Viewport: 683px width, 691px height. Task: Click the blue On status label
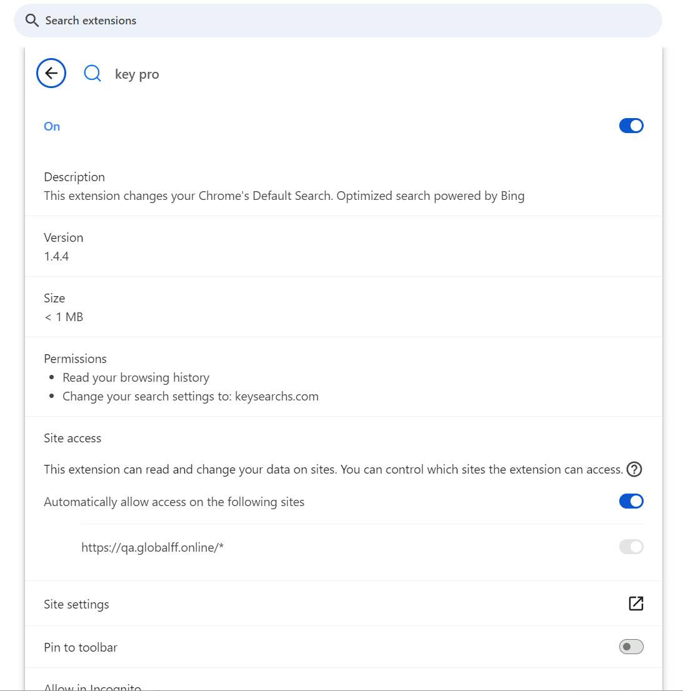tap(52, 126)
